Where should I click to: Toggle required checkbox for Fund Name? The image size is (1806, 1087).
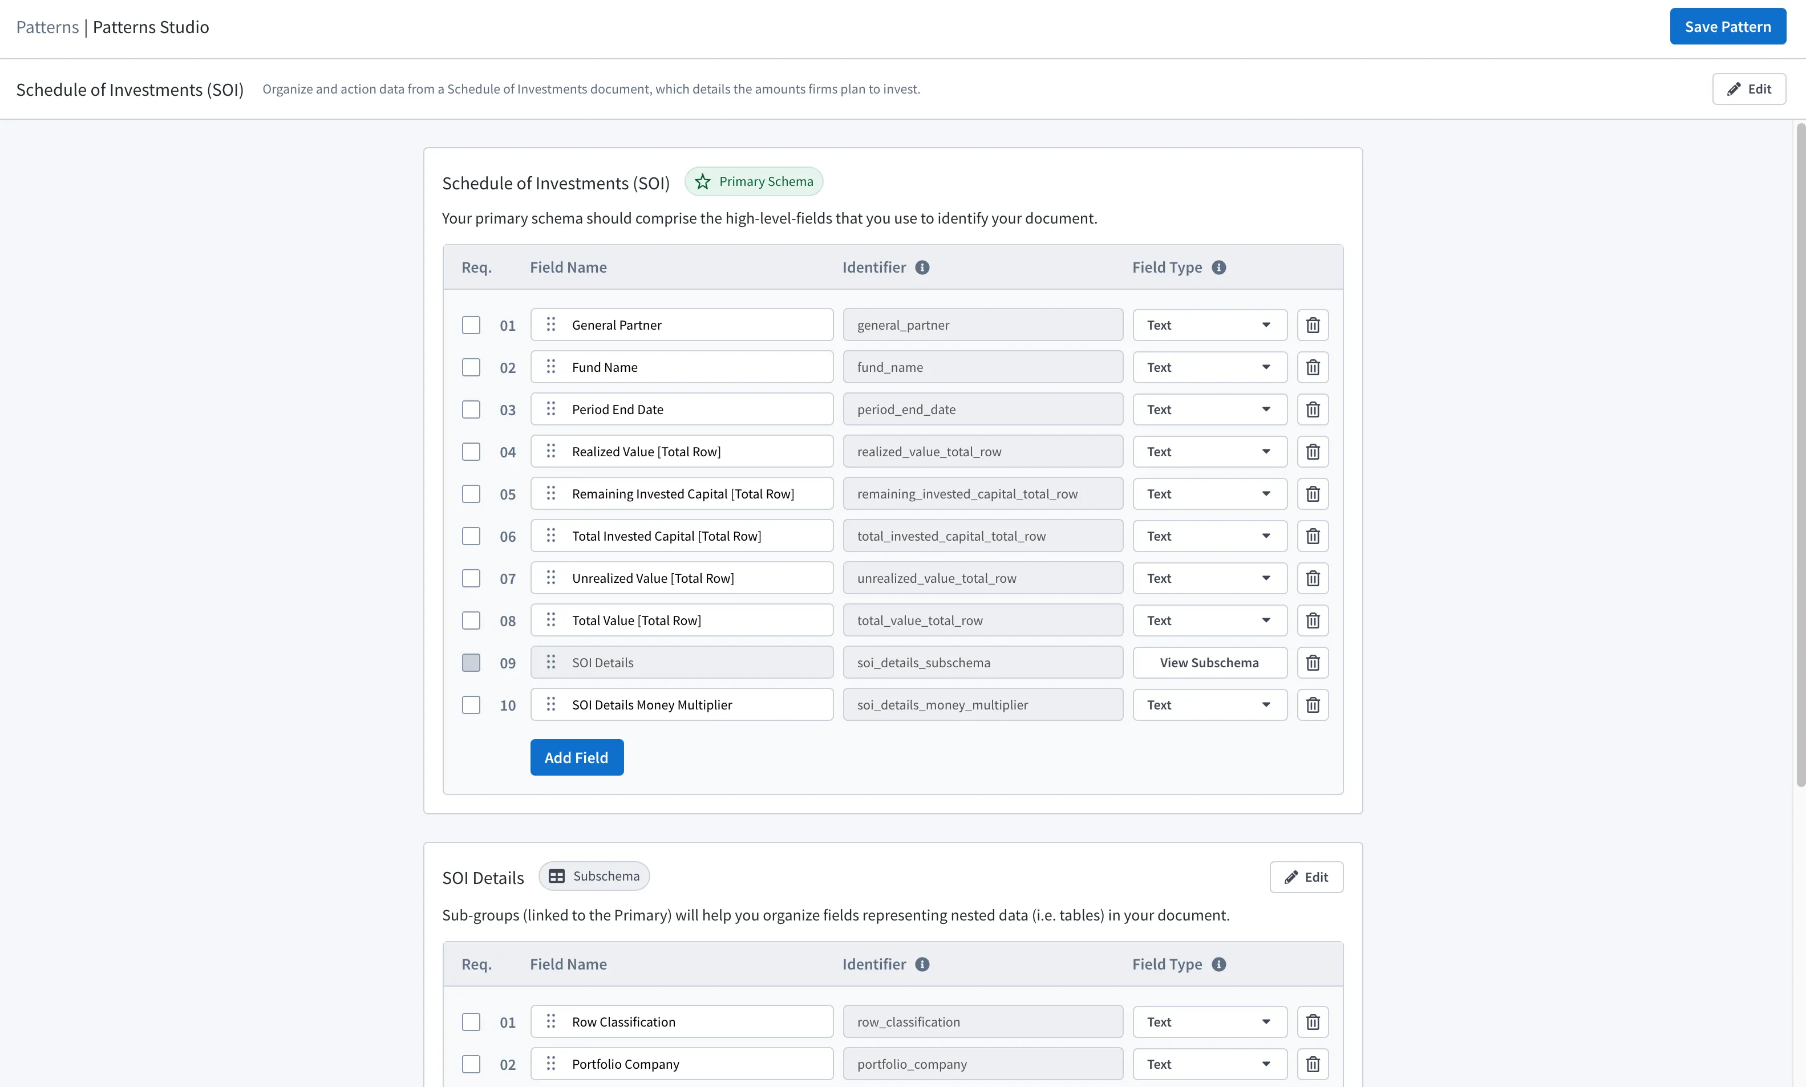point(471,367)
